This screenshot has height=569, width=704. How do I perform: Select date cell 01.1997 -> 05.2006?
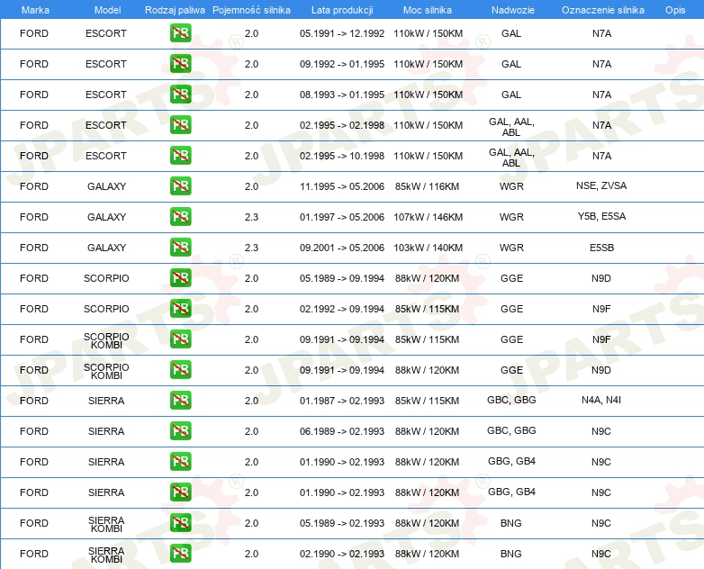[x=342, y=216]
